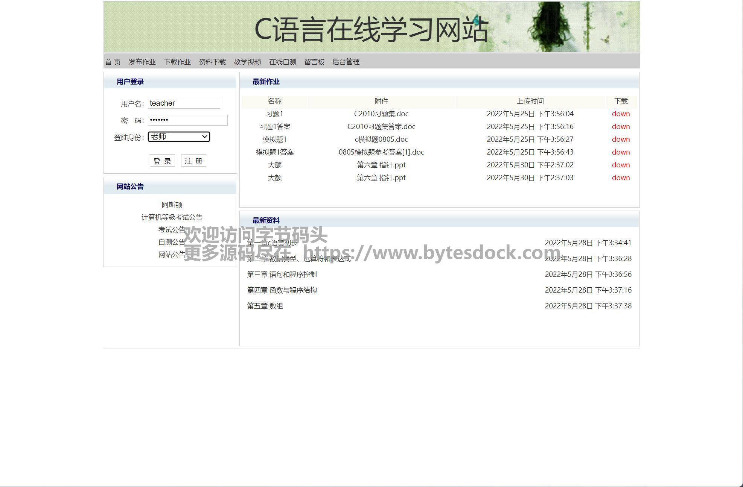This screenshot has width=743, height=487.
Task: Open 第五章 数组 resource link
Action: [265, 306]
